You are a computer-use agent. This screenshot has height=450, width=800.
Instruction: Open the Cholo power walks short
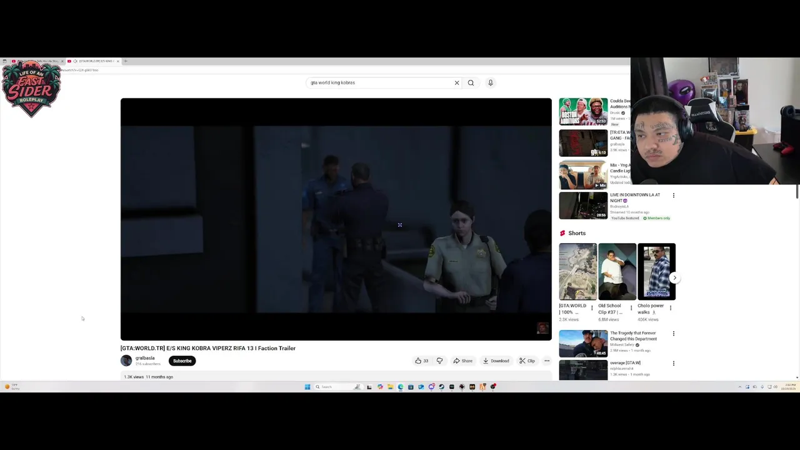656,272
